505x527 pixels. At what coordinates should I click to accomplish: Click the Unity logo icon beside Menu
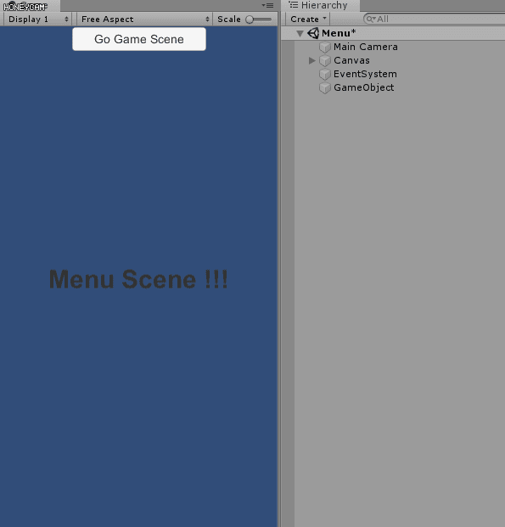click(313, 33)
